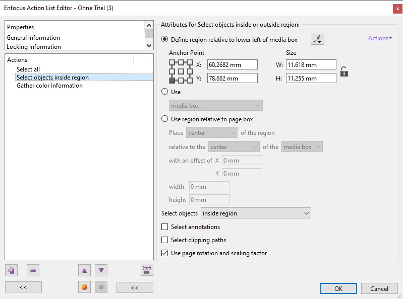
Task: Click the width 0 mm field
Action: tap(209, 186)
